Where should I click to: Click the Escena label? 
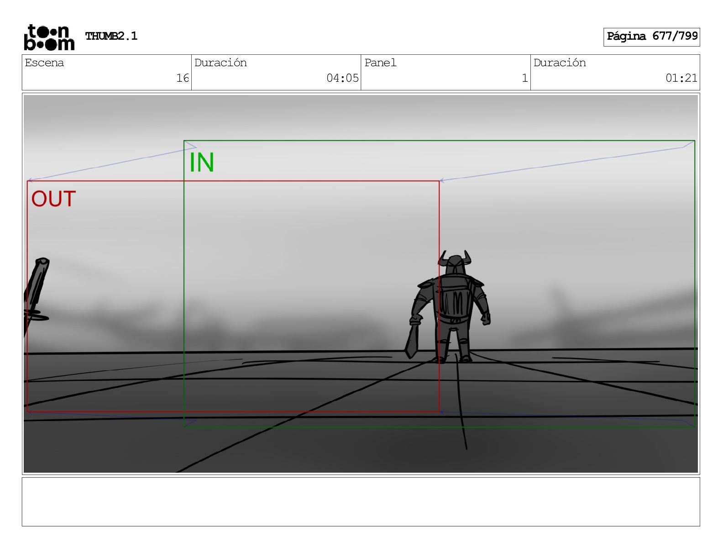click(x=44, y=63)
